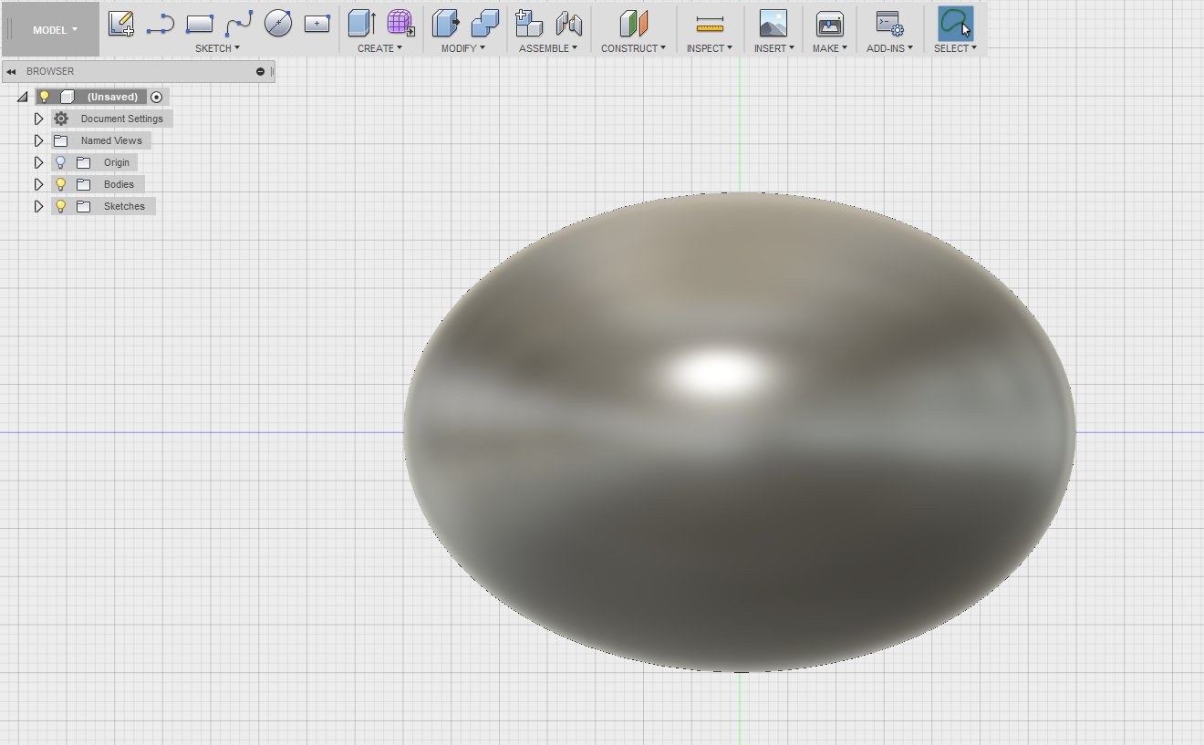Select the (Unsaved) root component label
The height and width of the screenshot is (745, 1204).
pyautogui.click(x=112, y=97)
